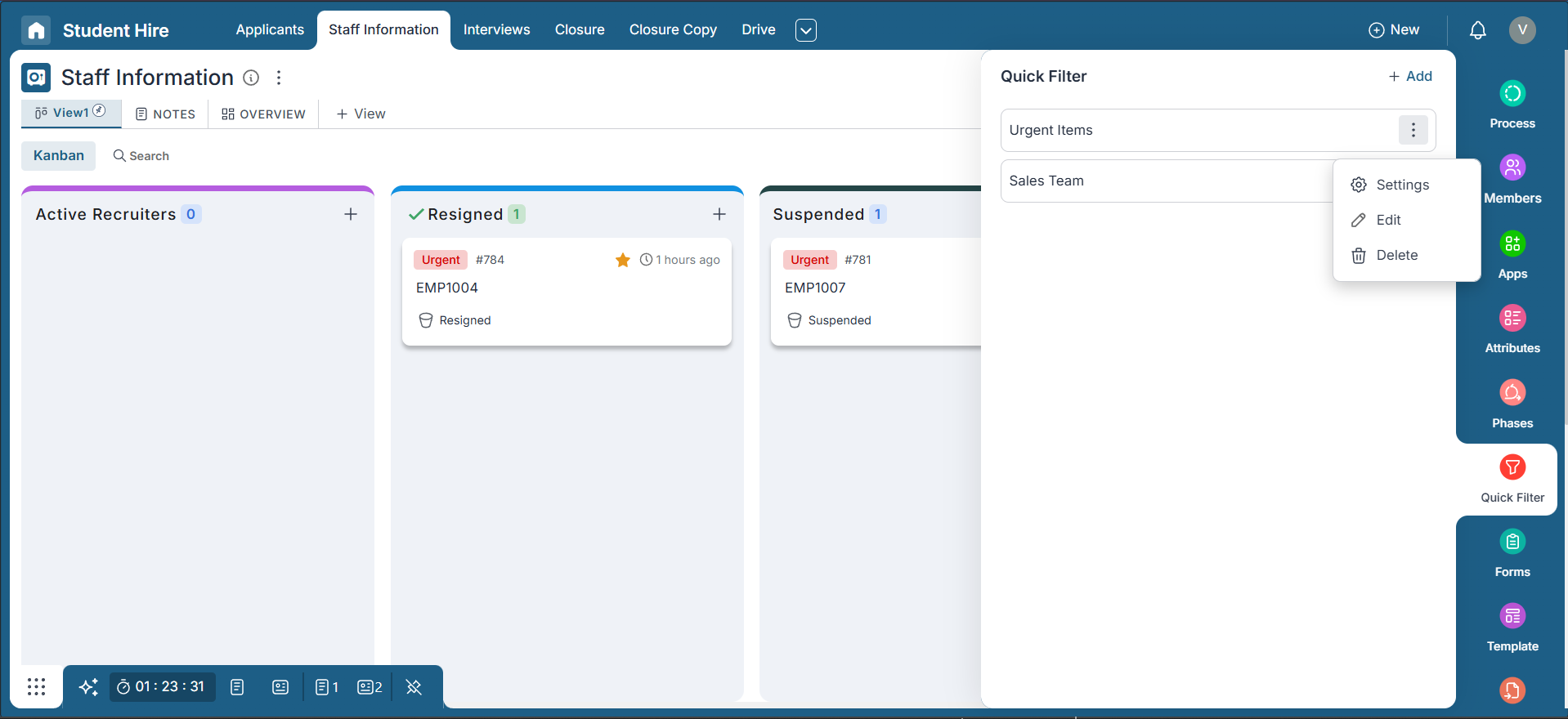Expand the more tabs dropdown arrow
This screenshot has height=719, width=1568.
[x=806, y=30]
